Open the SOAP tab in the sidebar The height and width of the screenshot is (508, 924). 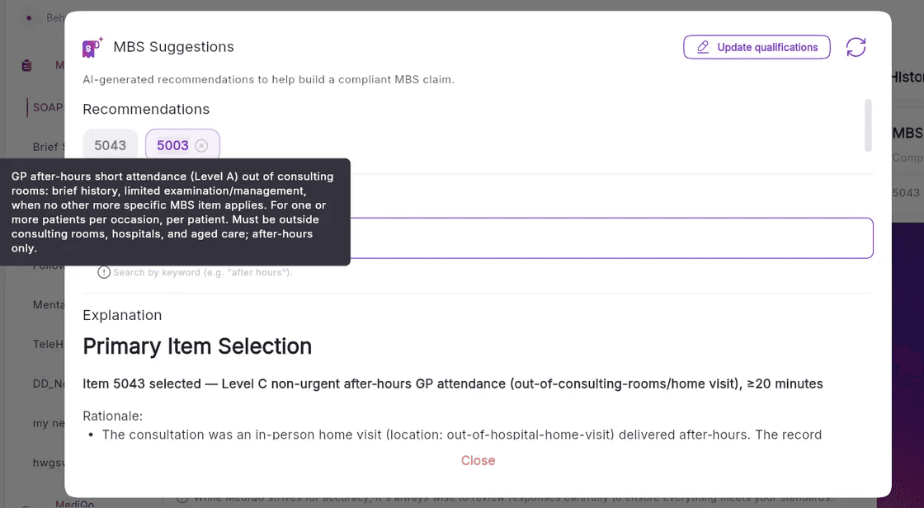point(48,107)
